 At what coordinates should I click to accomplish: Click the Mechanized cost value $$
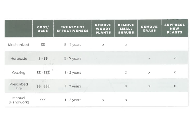coord(43,45)
